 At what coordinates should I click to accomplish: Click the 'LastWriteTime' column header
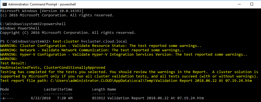tap(58, 89)
